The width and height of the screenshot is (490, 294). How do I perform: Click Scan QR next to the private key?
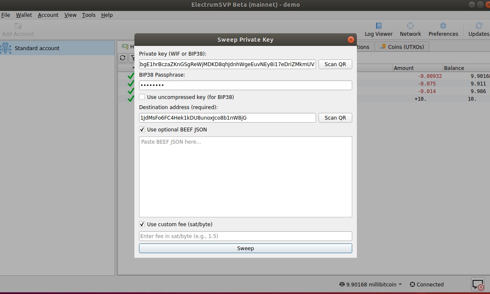335,64
